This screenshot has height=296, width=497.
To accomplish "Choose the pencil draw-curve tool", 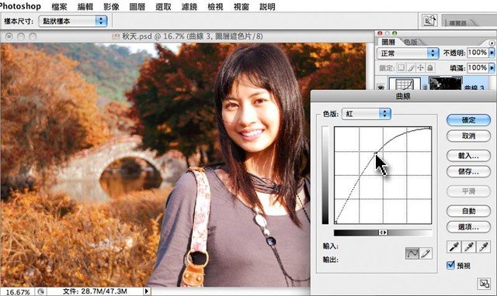I will point(426,253).
